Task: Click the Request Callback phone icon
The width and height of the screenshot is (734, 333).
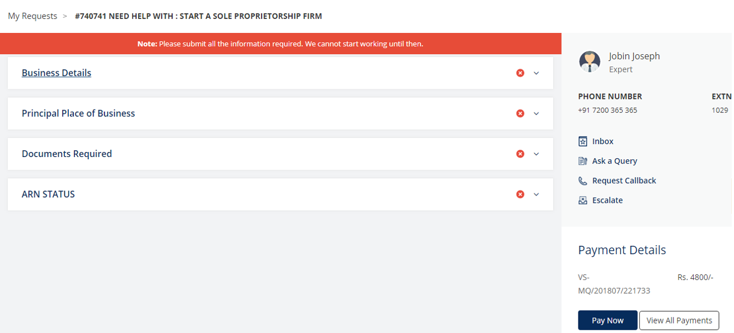Action: (582, 180)
